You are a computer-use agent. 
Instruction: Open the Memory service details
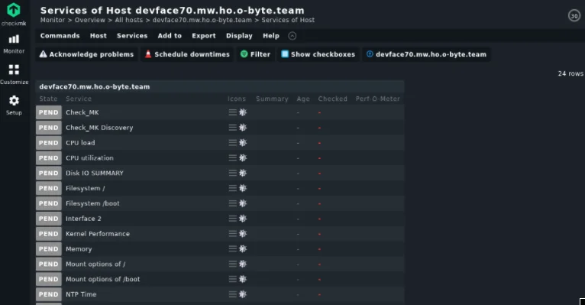79,249
